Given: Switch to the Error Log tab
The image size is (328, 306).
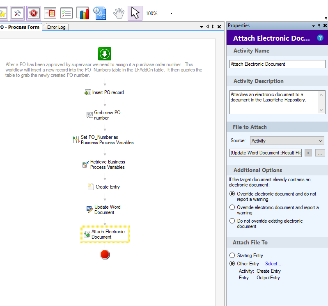Looking at the screenshot, I should pyautogui.click(x=56, y=27).
